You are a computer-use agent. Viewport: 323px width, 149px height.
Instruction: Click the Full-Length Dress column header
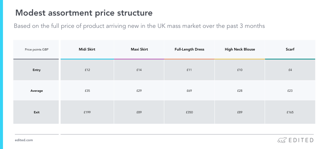189,49
